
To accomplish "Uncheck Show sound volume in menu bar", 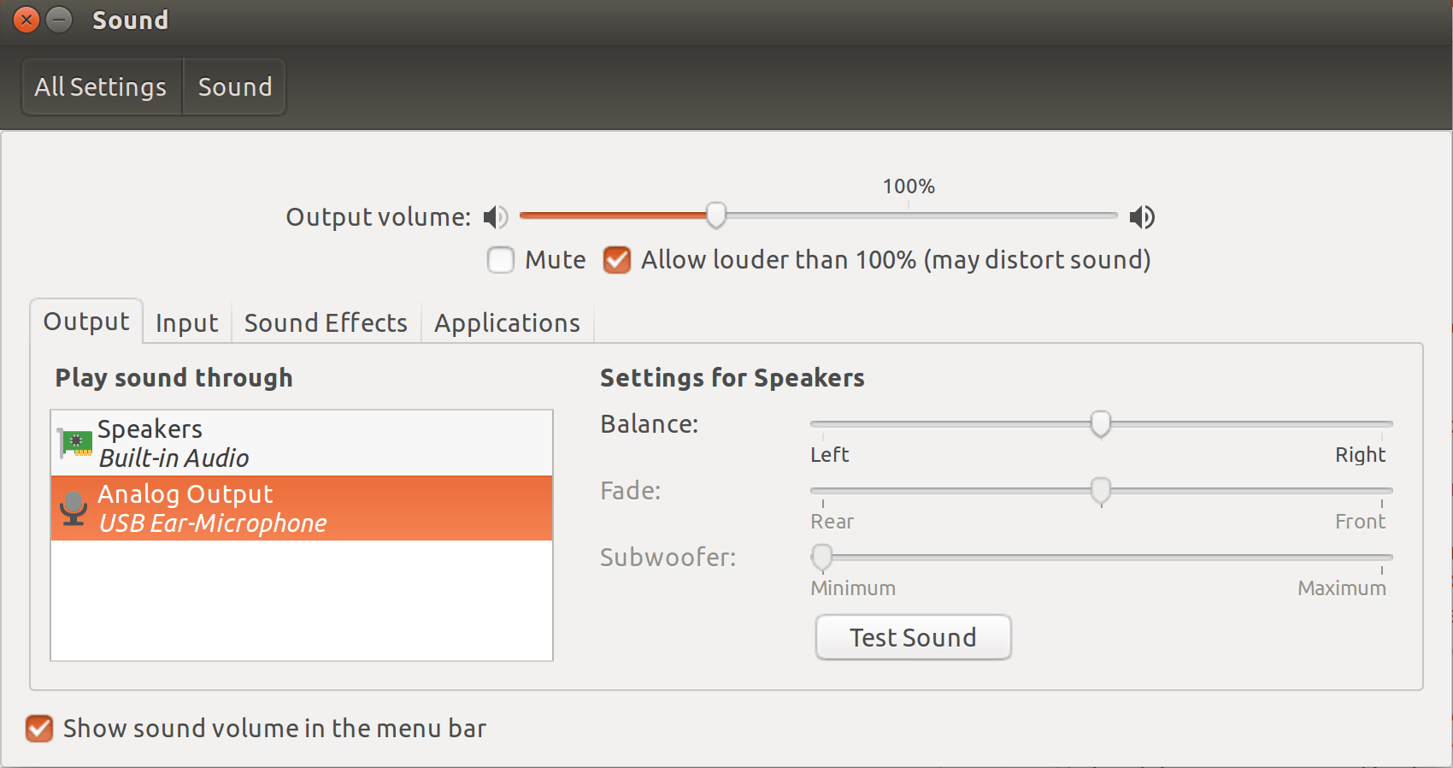I will pos(39,729).
